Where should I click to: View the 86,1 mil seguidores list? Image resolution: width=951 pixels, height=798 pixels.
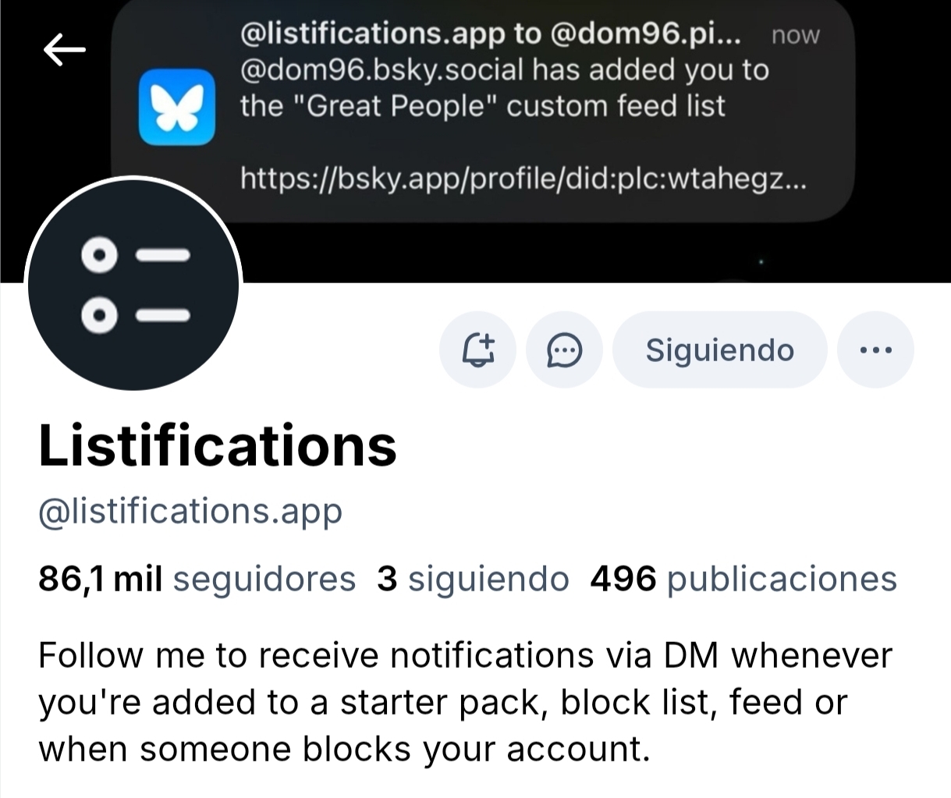point(197,579)
